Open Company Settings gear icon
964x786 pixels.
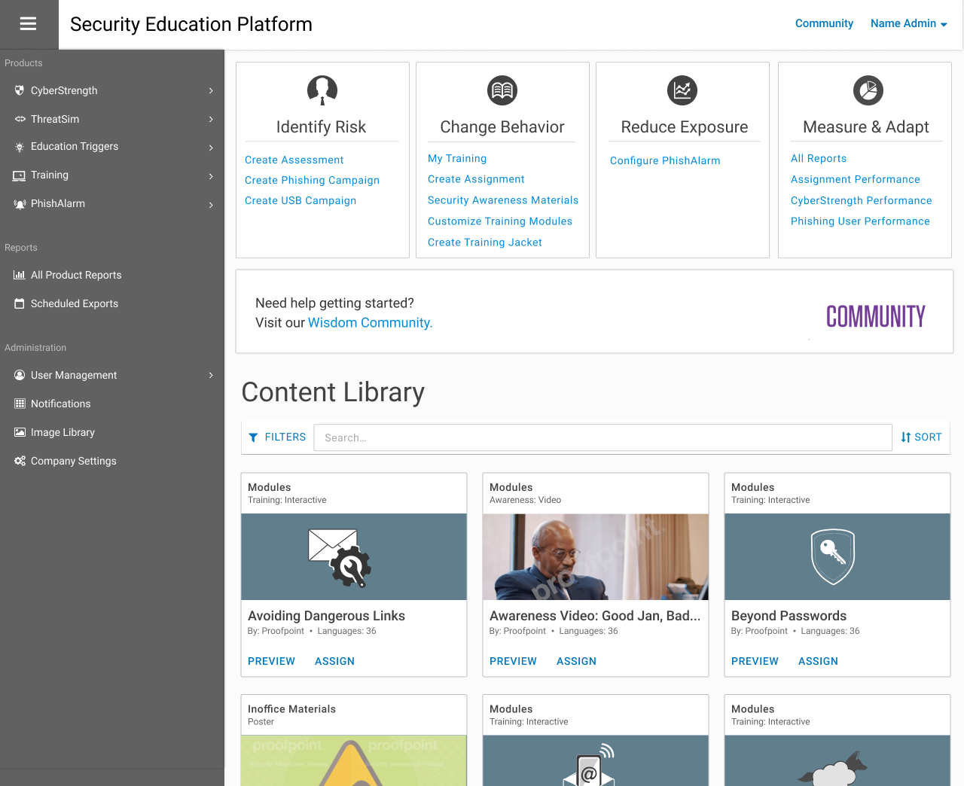20,461
